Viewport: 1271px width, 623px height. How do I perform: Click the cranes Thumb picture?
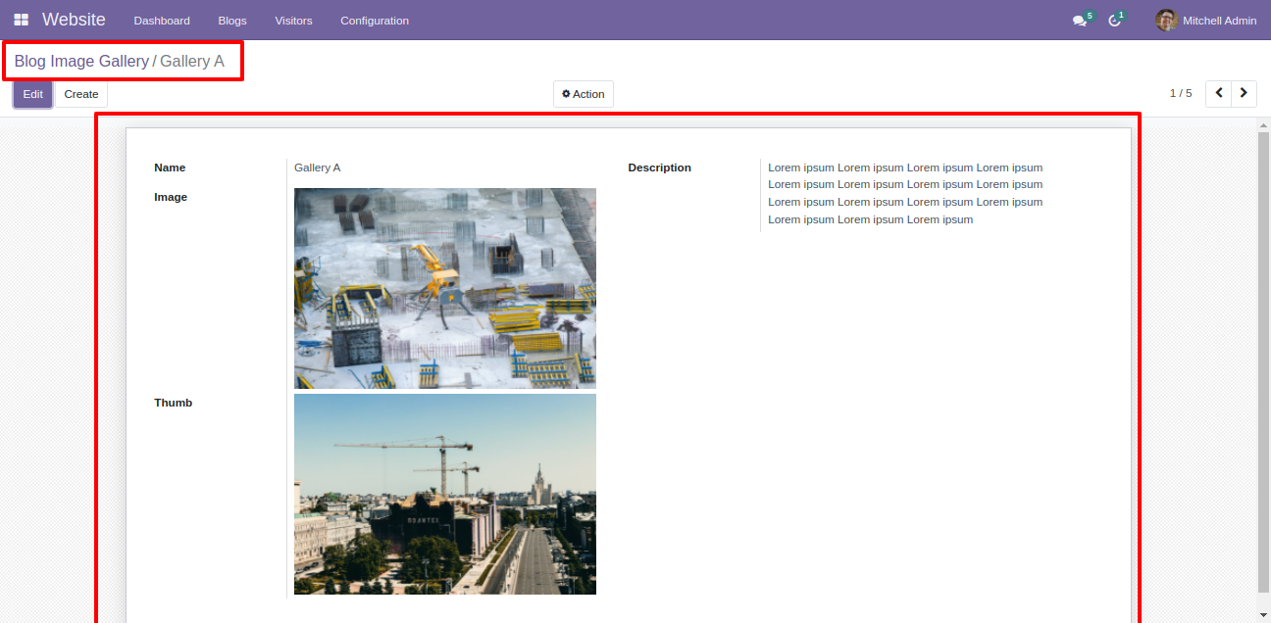click(x=445, y=494)
